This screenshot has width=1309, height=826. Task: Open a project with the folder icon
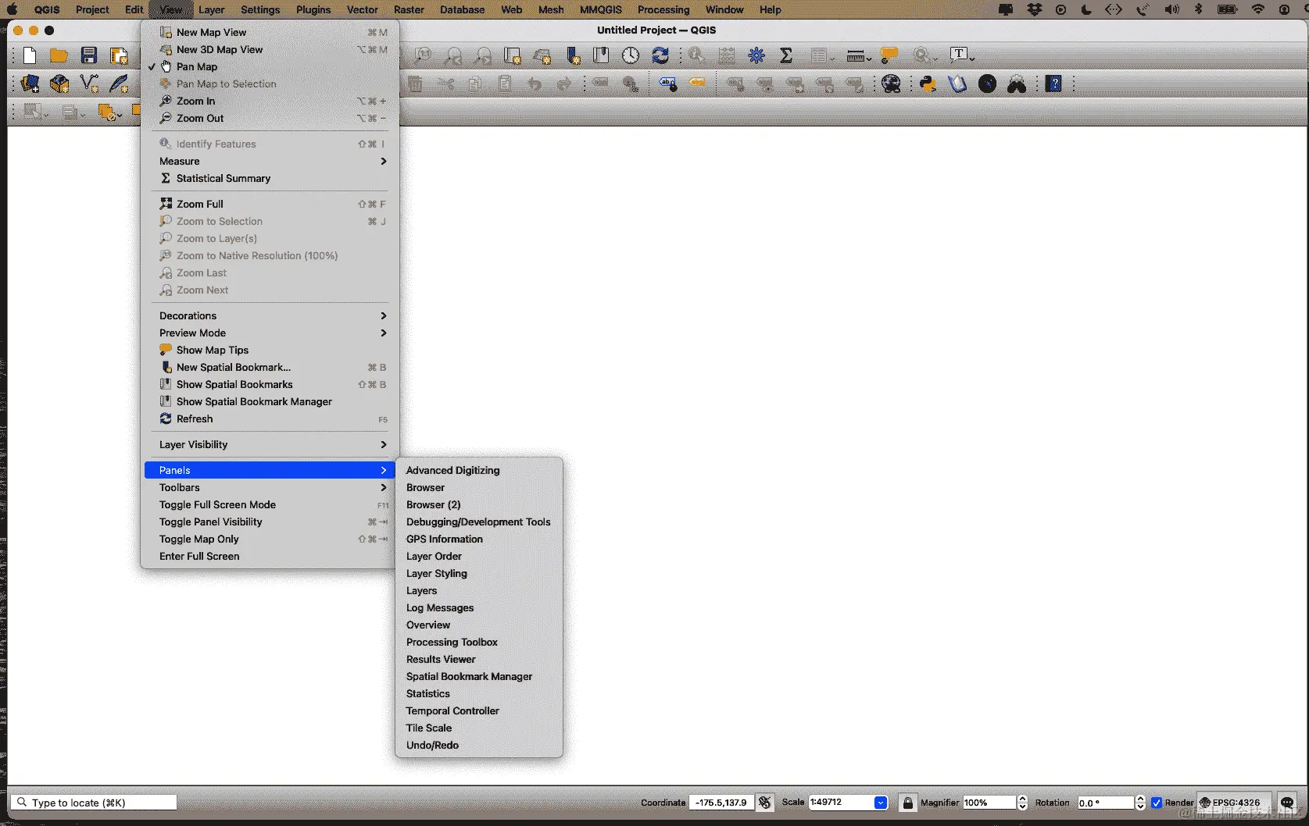pyautogui.click(x=59, y=55)
